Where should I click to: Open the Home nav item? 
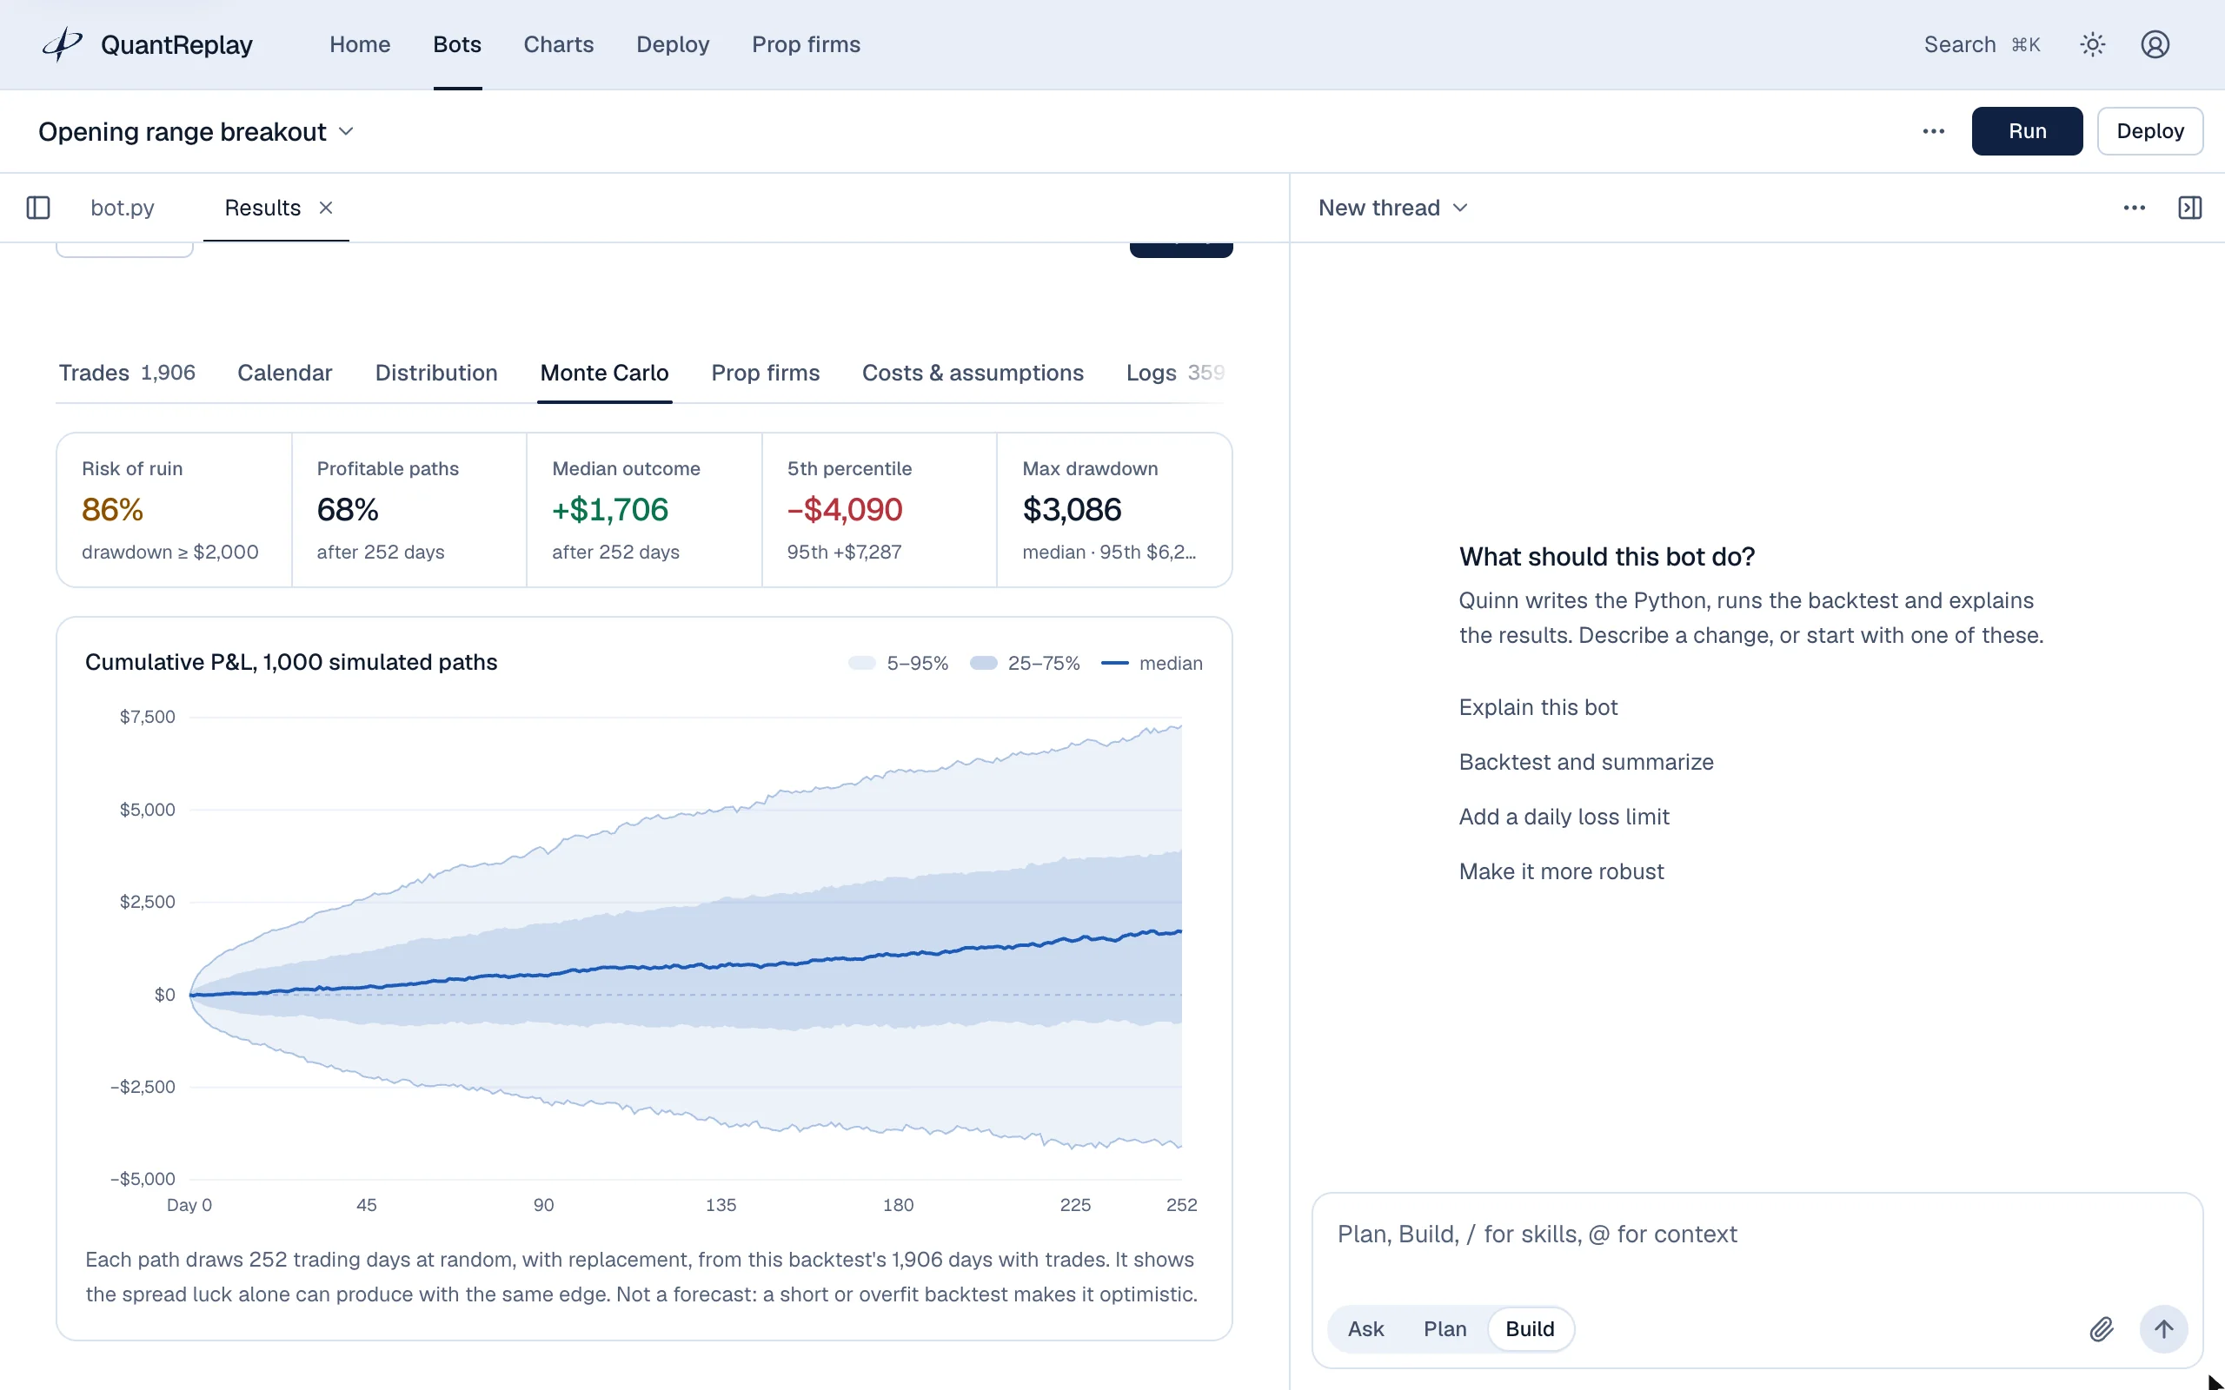click(x=360, y=44)
